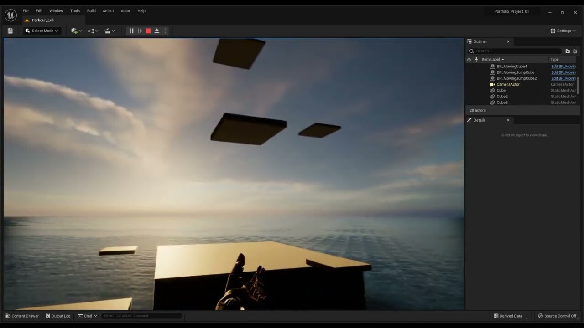Open the Settings dropdown at top right

click(x=562, y=31)
